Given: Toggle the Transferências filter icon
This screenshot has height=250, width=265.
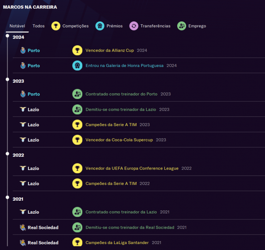Looking at the screenshot, I should pyautogui.click(x=134, y=26).
